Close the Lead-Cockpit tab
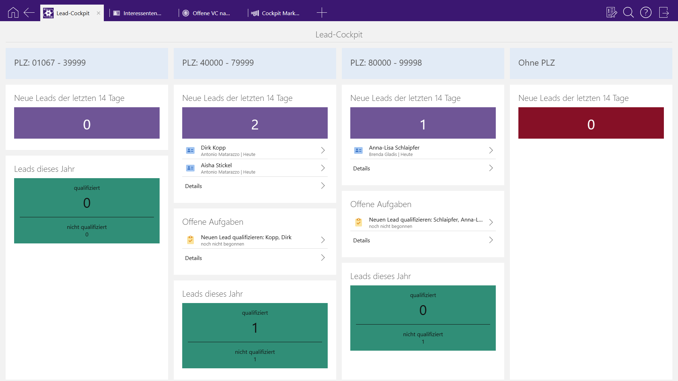The image size is (678, 381). click(x=99, y=13)
